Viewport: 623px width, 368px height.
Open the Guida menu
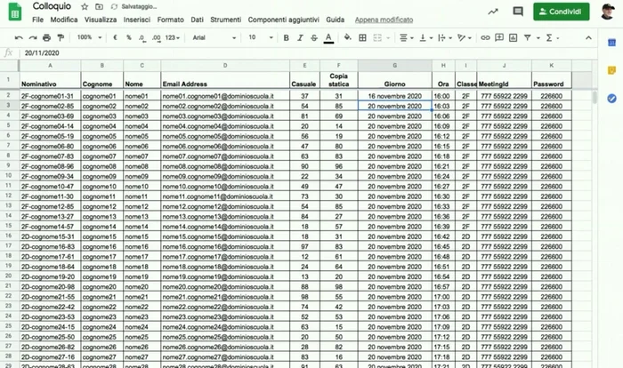point(335,20)
